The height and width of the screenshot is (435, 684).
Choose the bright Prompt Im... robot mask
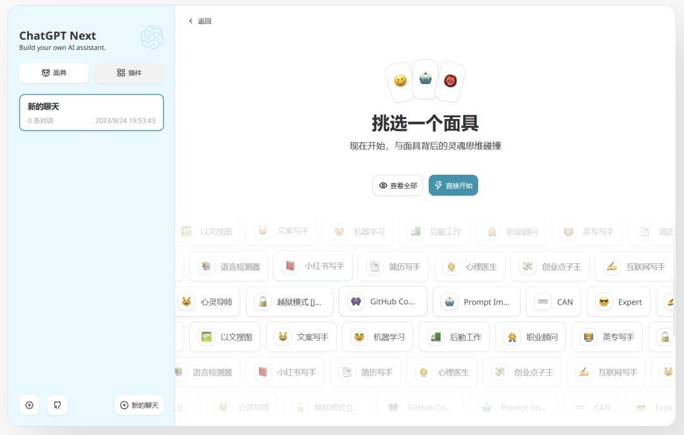476,302
